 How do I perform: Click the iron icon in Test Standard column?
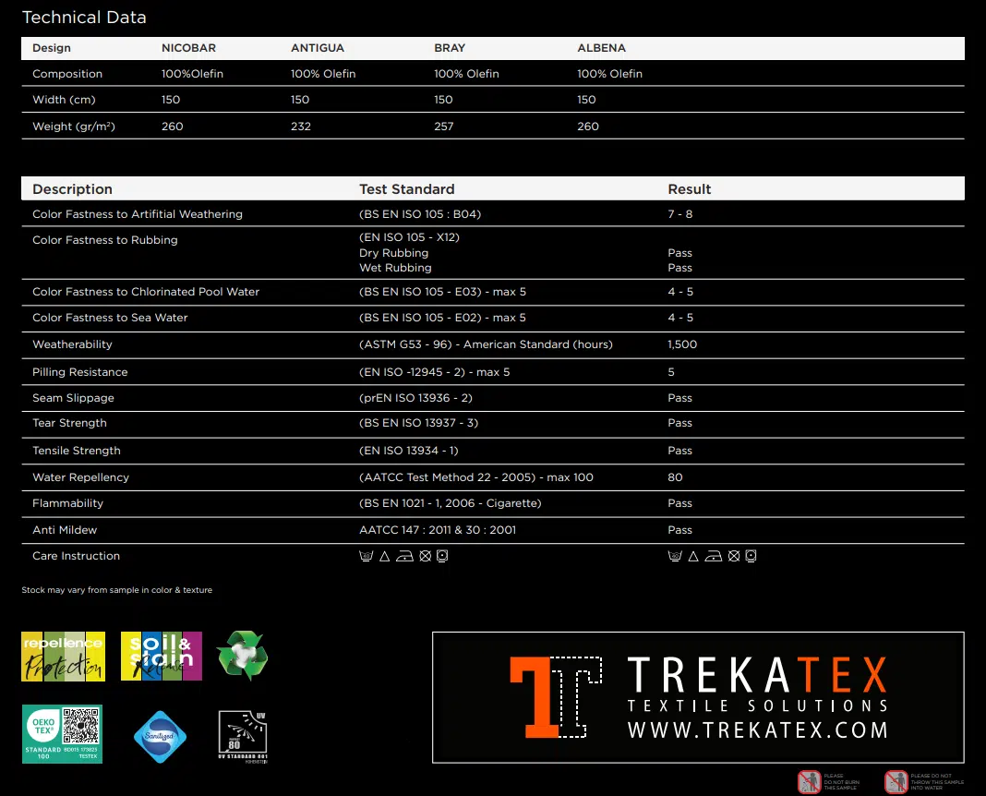(405, 556)
